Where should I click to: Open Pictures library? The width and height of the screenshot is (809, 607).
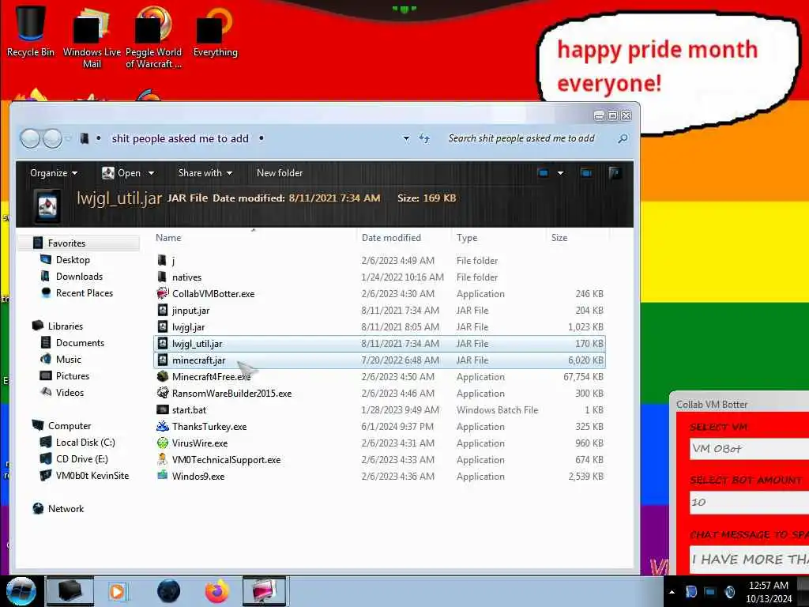[72, 375]
